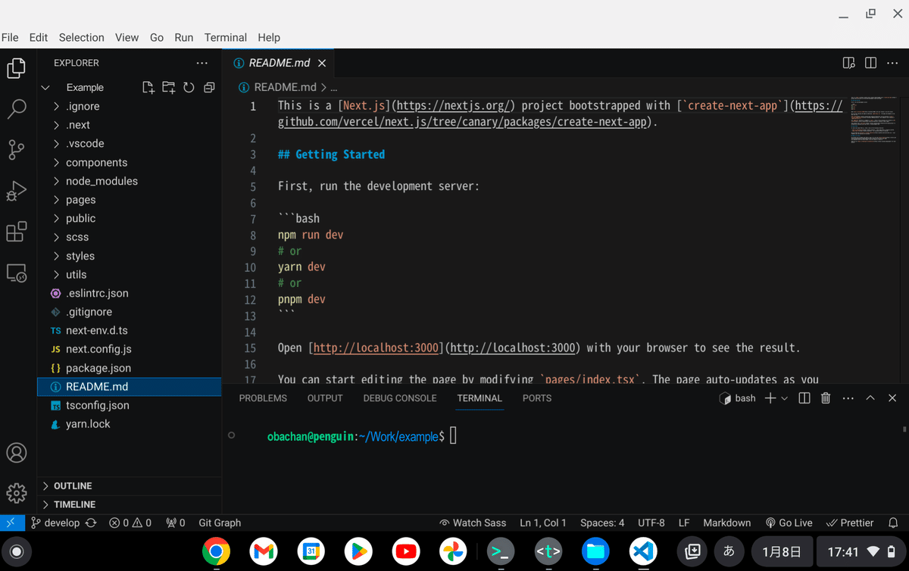Close the README.md editor tab
Image resolution: width=909 pixels, height=571 pixels.
point(322,63)
